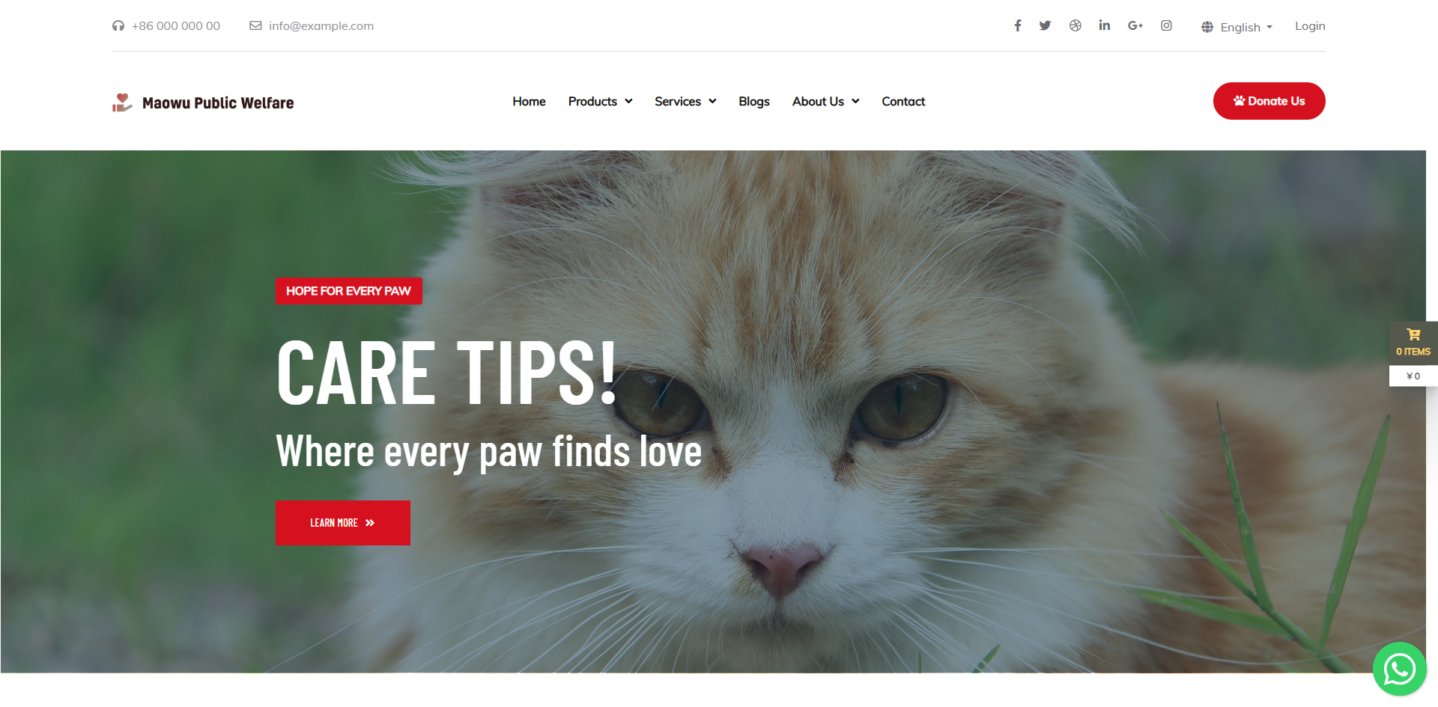This screenshot has height=707, width=1438.
Task: Click the Learn More button
Action: click(x=342, y=523)
